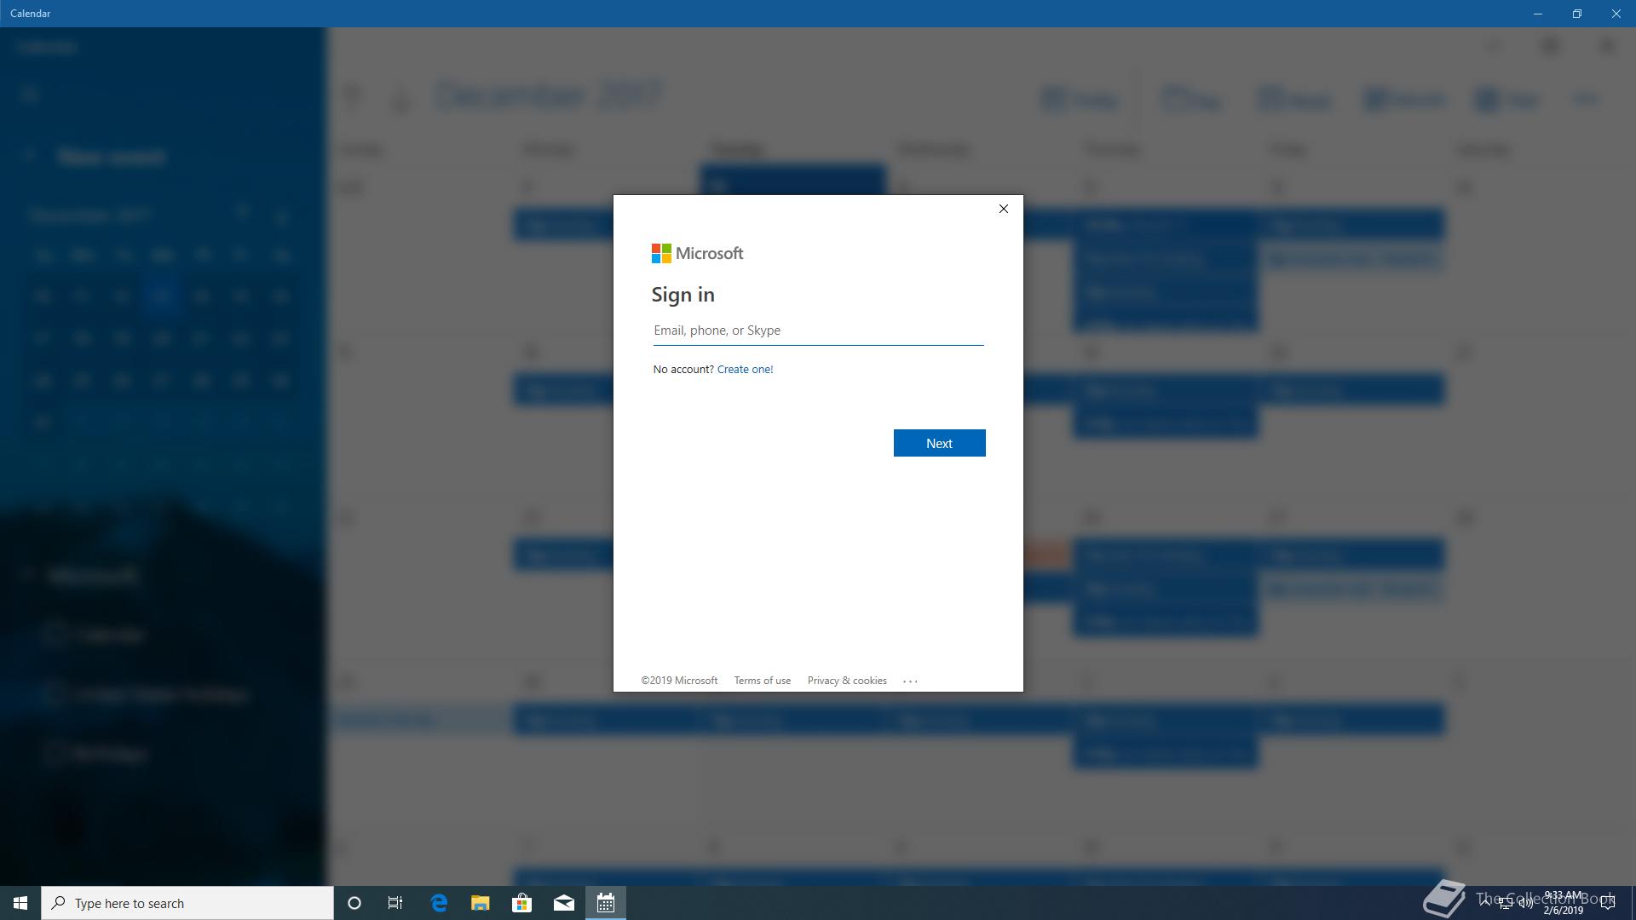Open the Action Center notifications icon
This screenshot has height=920, width=1636.
[1608, 903]
